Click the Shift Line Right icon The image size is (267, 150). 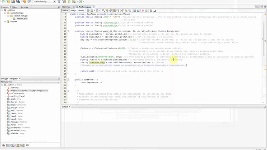coord(138,10)
